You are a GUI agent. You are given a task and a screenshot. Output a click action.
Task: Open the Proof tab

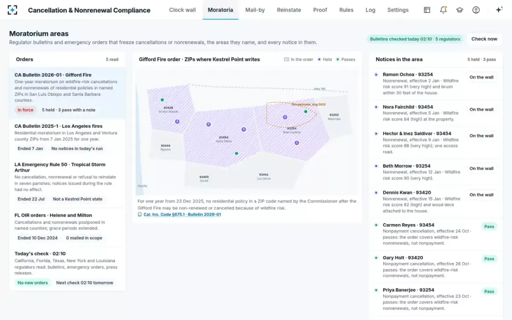(320, 10)
